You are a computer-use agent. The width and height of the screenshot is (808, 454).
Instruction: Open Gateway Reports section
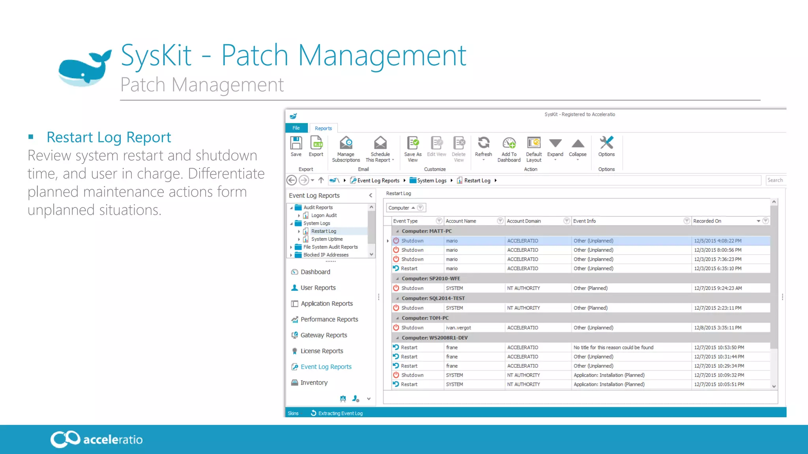[x=324, y=335]
